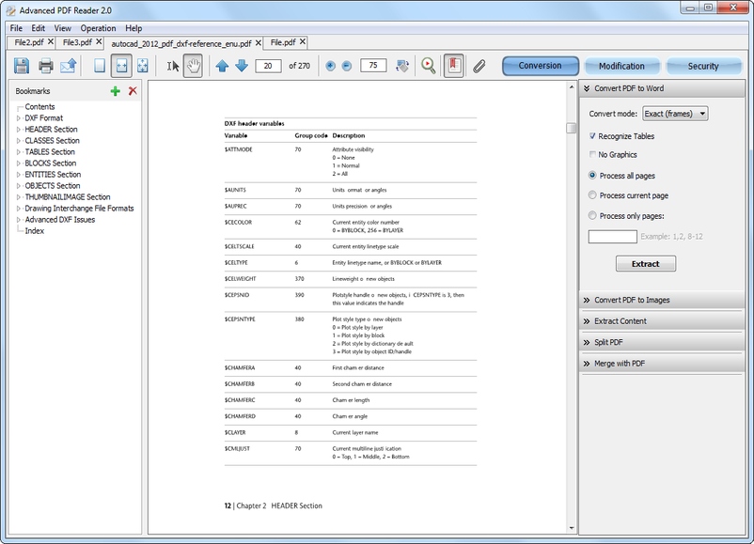Close the File3.pdf tab
Screen dimensions: 754x544
99,41
